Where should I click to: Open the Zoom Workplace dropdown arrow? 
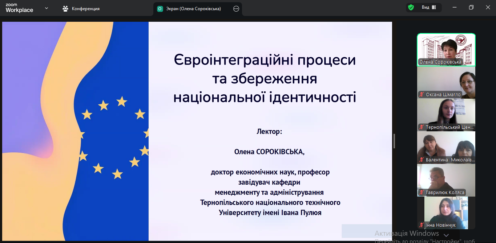click(x=47, y=8)
